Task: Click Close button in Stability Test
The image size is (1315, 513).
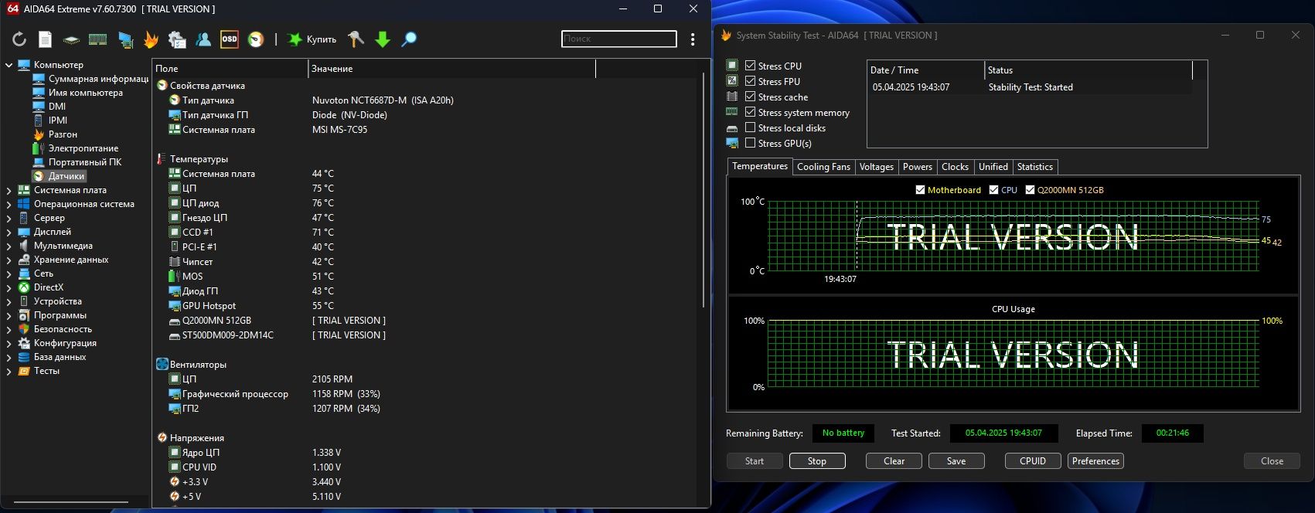Action: (x=1272, y=461)
